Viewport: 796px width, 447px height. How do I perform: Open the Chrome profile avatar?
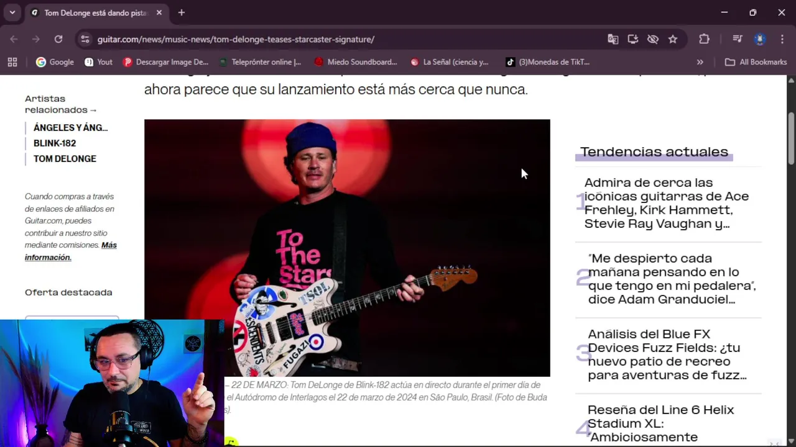pyautogui.click(x=760, y=39)
